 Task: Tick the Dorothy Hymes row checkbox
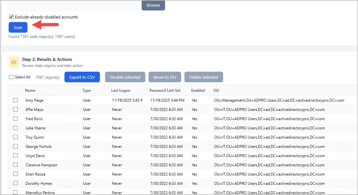pyautogui.click(x=15, y=183)
